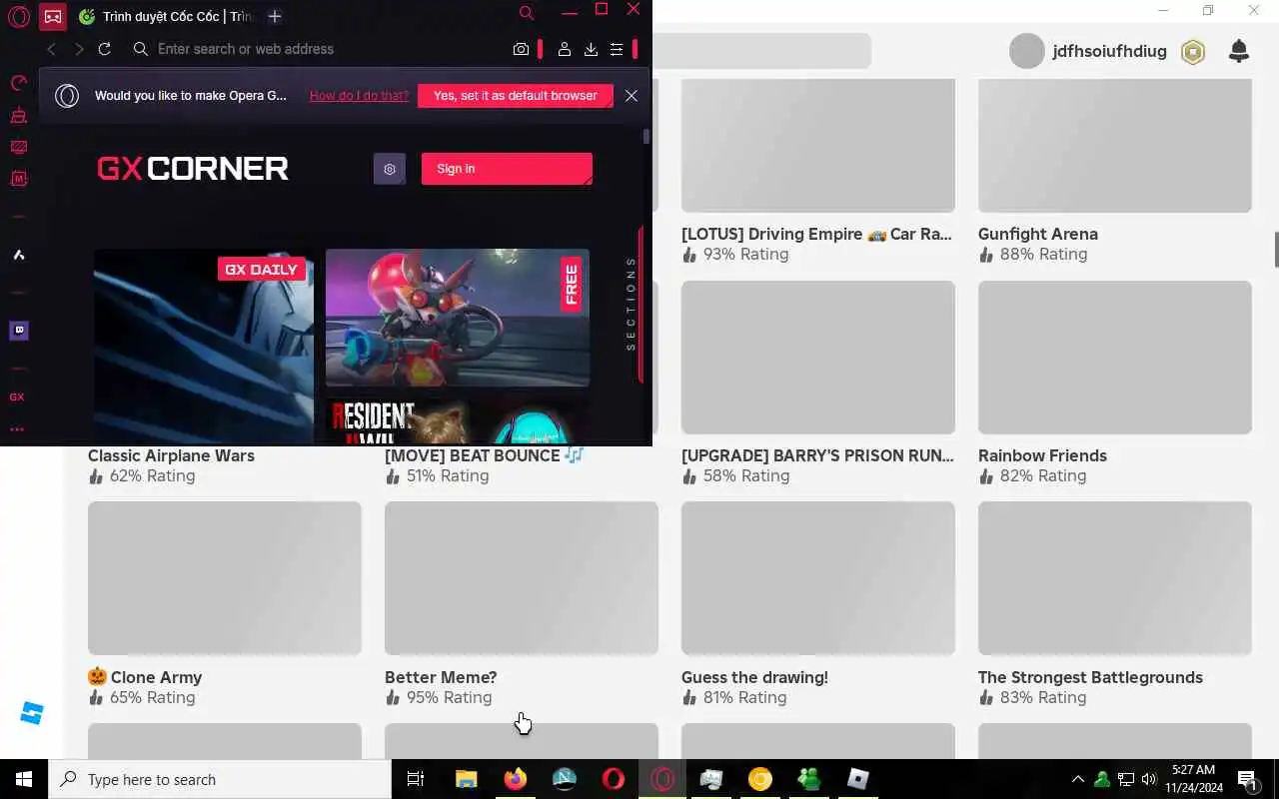Open Firefox from the taskbar
Screen dimensions: 1279x799
pyautogui.click(x=515, y=779)
